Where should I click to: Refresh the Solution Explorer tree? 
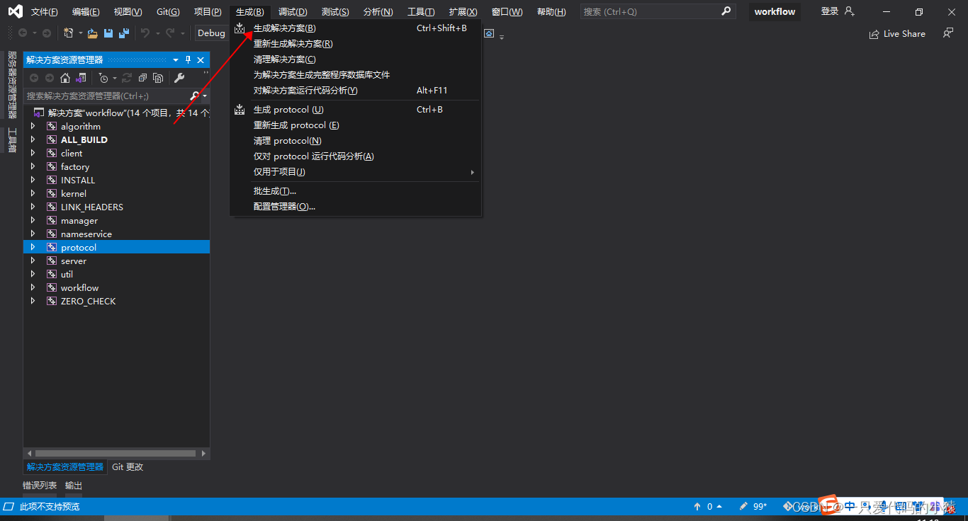click(x=126, y=78)
